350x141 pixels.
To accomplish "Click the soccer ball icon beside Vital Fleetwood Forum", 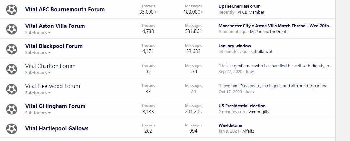I will (x=12, y=89).
